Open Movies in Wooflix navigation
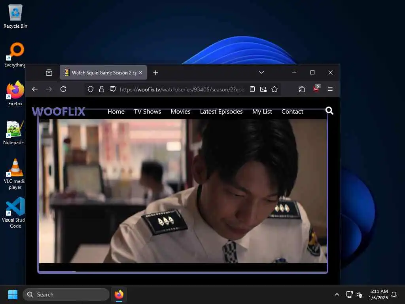 point(180,111)
